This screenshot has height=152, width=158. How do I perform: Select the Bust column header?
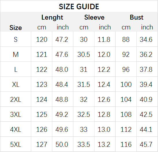(137, 17)
